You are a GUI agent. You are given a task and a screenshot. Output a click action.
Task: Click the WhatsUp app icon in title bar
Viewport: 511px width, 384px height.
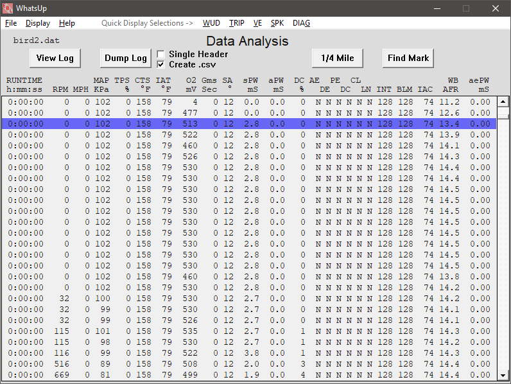point(7,8)
